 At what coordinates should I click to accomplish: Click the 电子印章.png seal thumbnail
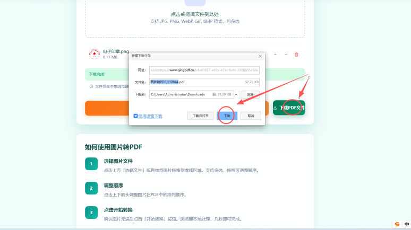click(95, 54)
